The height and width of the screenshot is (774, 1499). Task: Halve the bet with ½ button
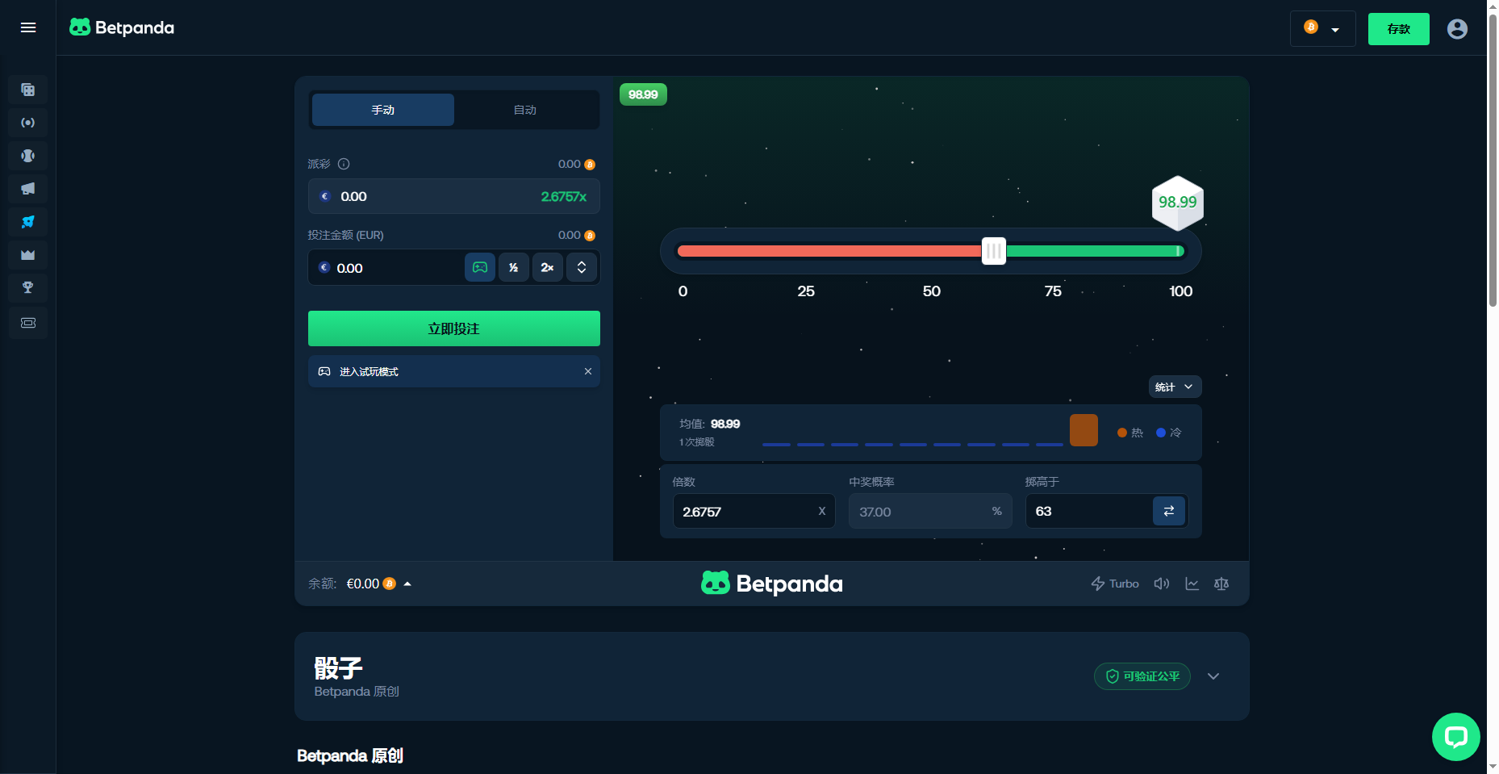514,267
